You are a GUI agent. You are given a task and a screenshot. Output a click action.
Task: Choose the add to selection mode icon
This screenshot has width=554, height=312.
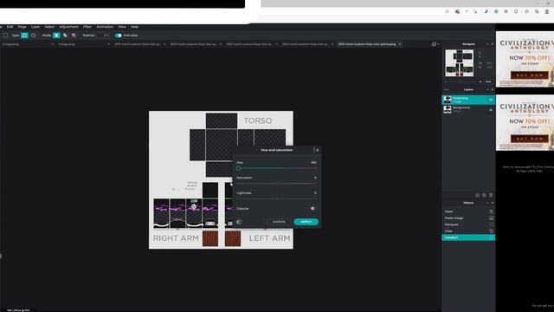pos(65,36)
